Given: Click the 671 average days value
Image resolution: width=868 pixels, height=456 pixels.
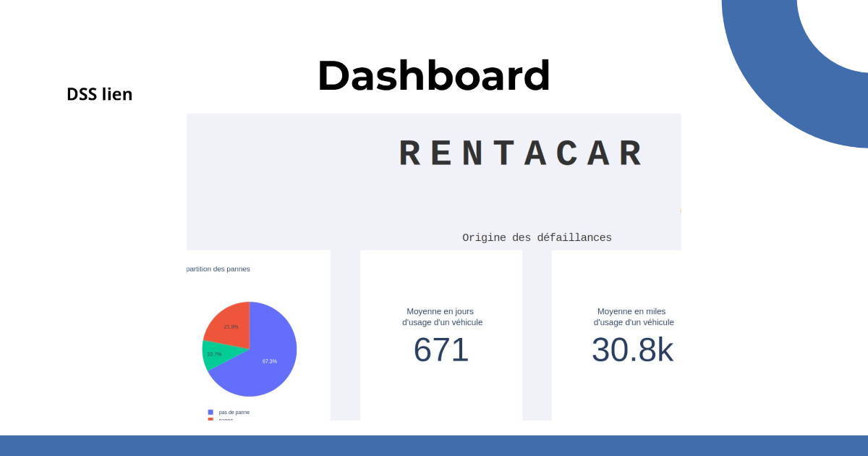Looking at the screenshot, I should click(x=441, y=350).
